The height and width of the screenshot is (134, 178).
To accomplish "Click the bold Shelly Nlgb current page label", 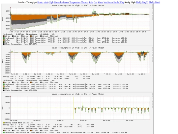I will [x=130, y=2].
